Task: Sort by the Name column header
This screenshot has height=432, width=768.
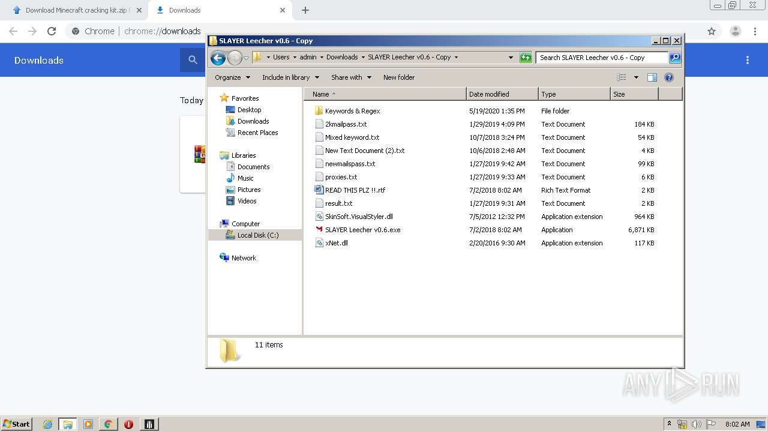Action: tap(385, 94)
